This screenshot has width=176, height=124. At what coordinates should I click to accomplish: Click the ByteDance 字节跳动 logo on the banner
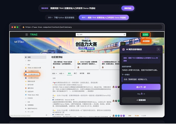coord(19,42)
